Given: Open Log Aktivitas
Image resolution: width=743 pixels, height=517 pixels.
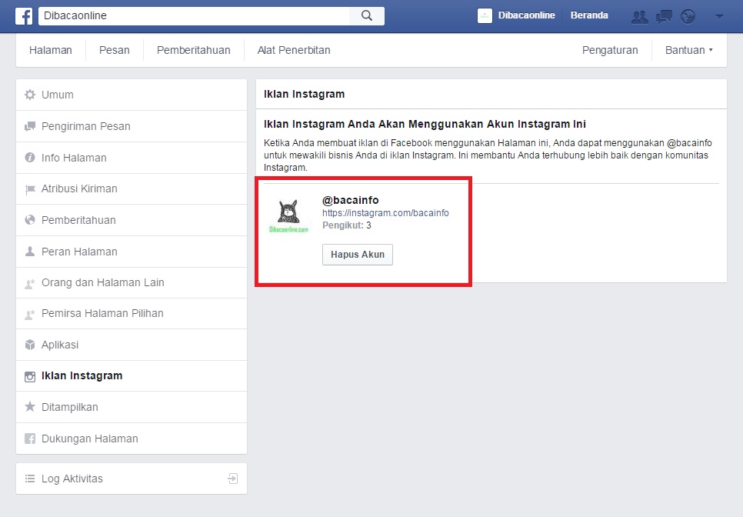Looking at the screenshot, I should [x=132, y=479].
